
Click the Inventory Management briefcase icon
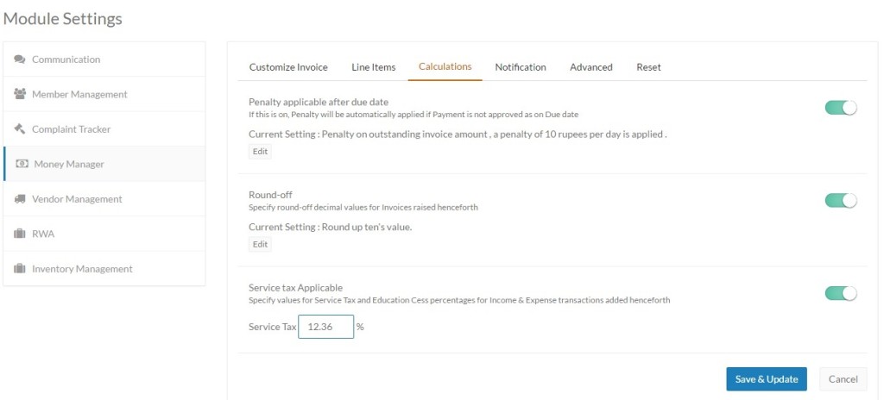pyautogui.click(x=20, y=269)
